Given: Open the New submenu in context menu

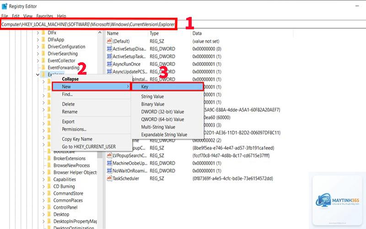Looking at the screenshot, I should (91, 87).
